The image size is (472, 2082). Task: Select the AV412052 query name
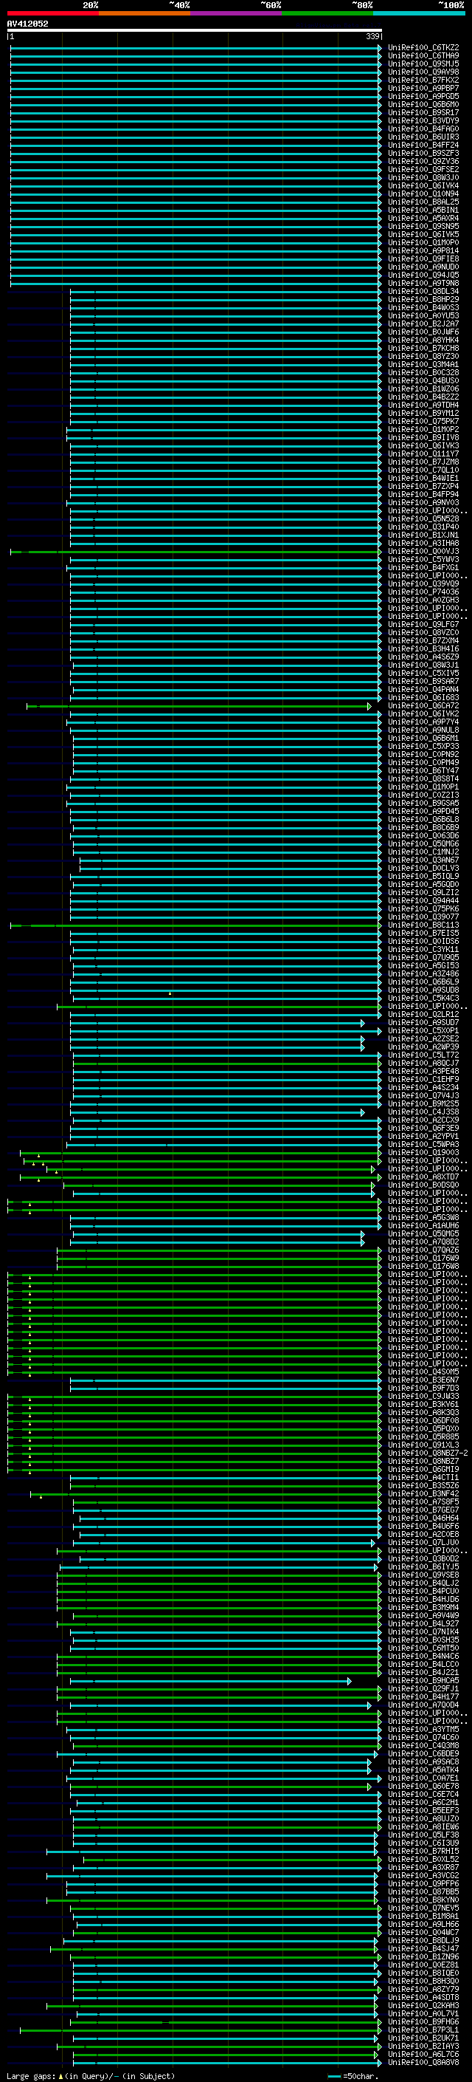pos(27,24)
